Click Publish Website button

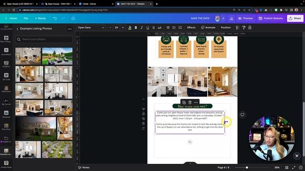click(271, 18)
